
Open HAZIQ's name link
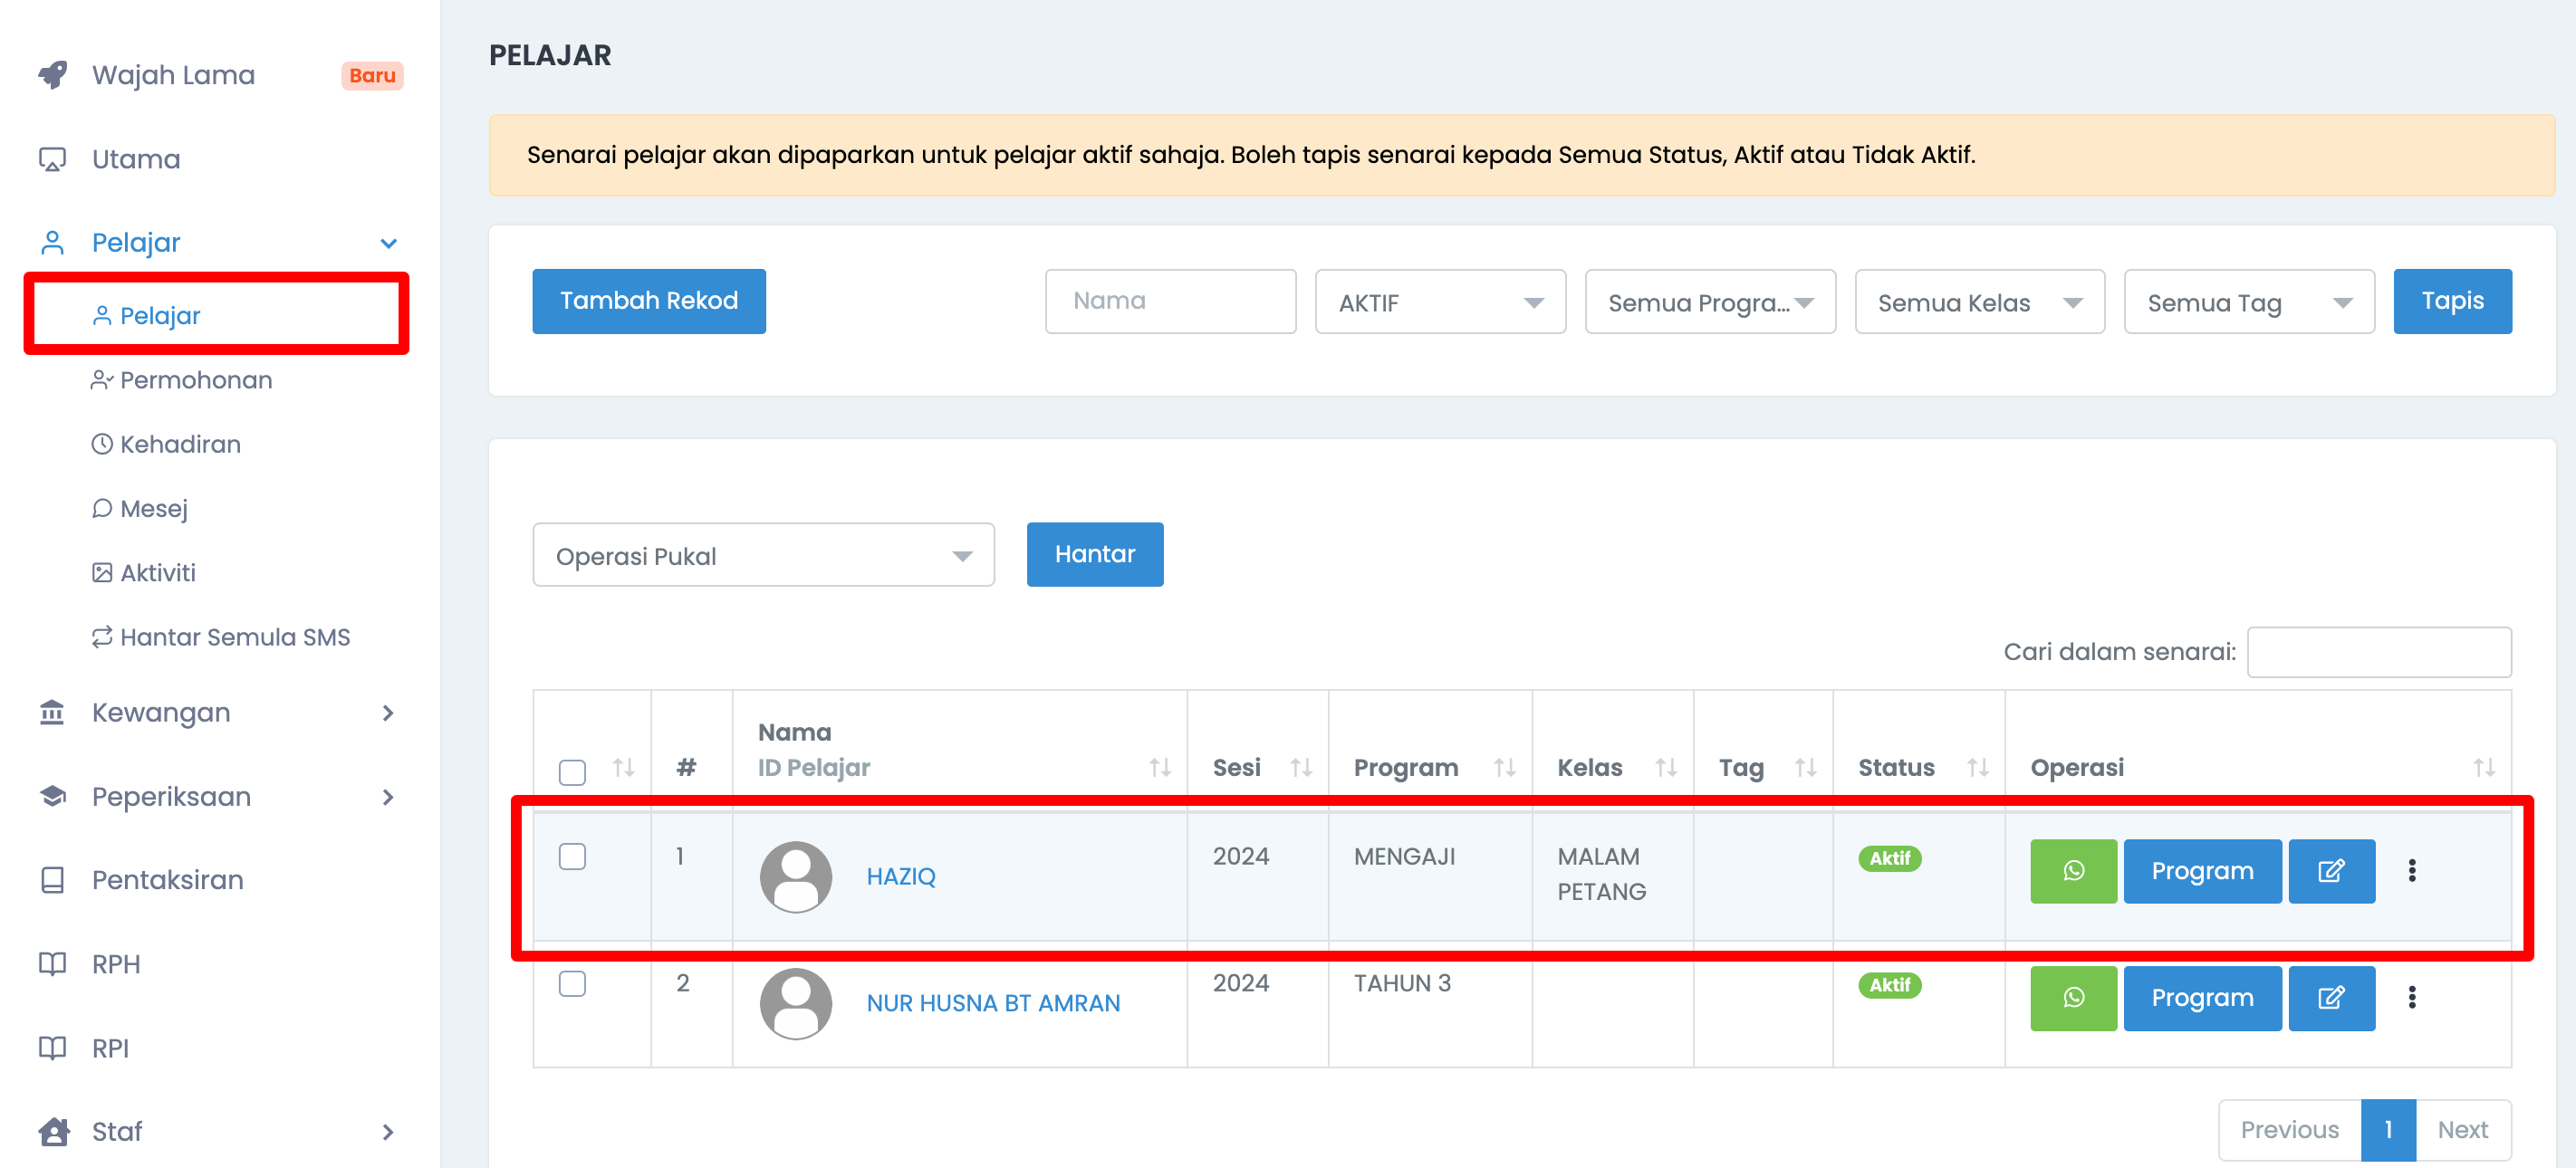click(901, 877)
